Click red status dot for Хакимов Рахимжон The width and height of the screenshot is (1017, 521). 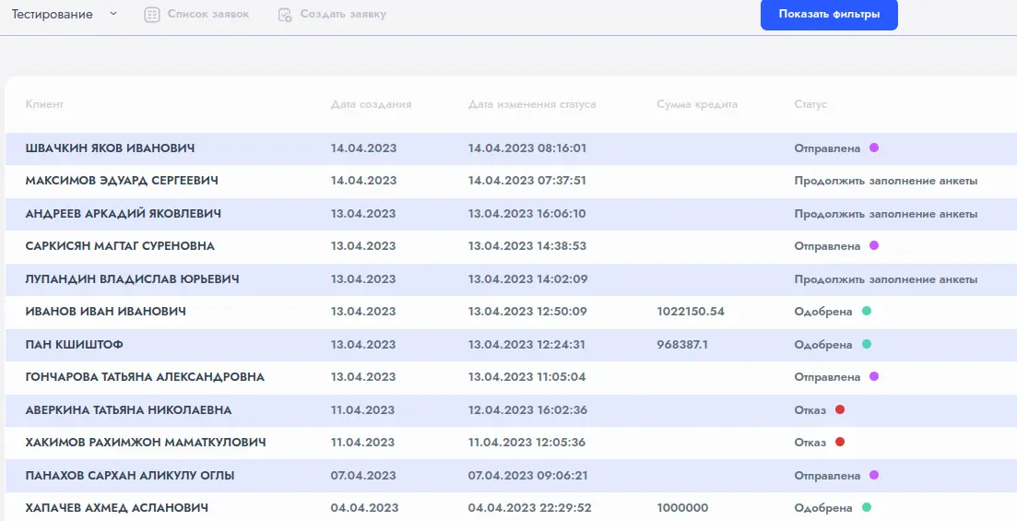[x=840, y=442]
